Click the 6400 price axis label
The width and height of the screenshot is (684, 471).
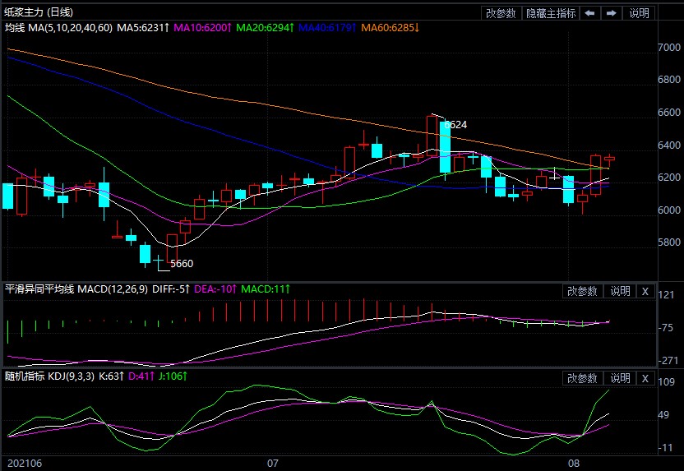pyautogui.click(x=669, y=145)
